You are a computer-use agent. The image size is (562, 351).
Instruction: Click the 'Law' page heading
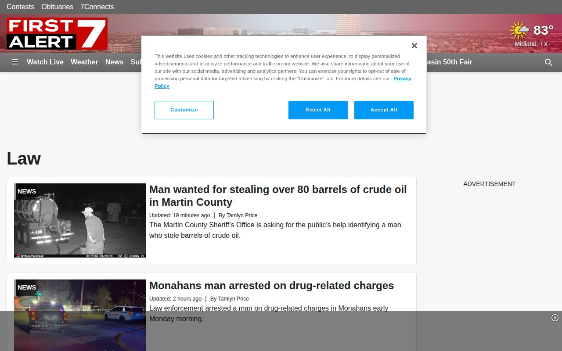tap(24, 158)
